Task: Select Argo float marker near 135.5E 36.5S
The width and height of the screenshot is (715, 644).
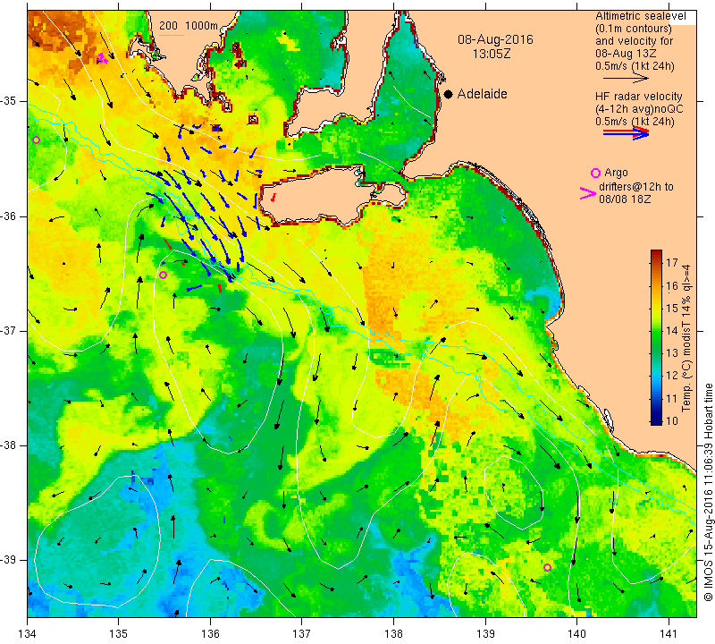Action: (x=163, y=275)
